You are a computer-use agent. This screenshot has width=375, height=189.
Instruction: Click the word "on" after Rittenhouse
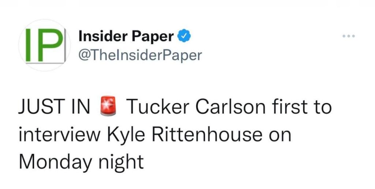281,136
